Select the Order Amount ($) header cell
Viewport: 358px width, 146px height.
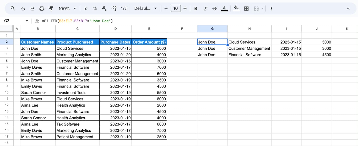coord(149,42)
